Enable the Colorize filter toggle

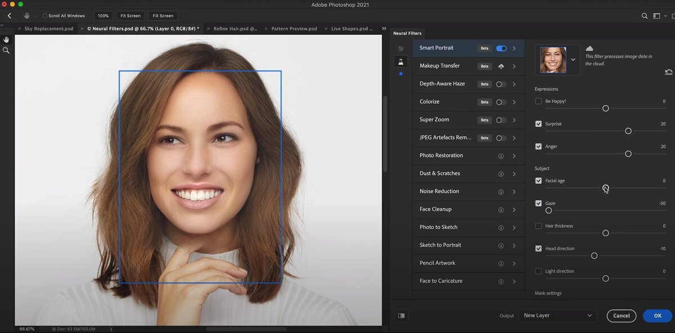pyautogui.click(x=501, y=102)
